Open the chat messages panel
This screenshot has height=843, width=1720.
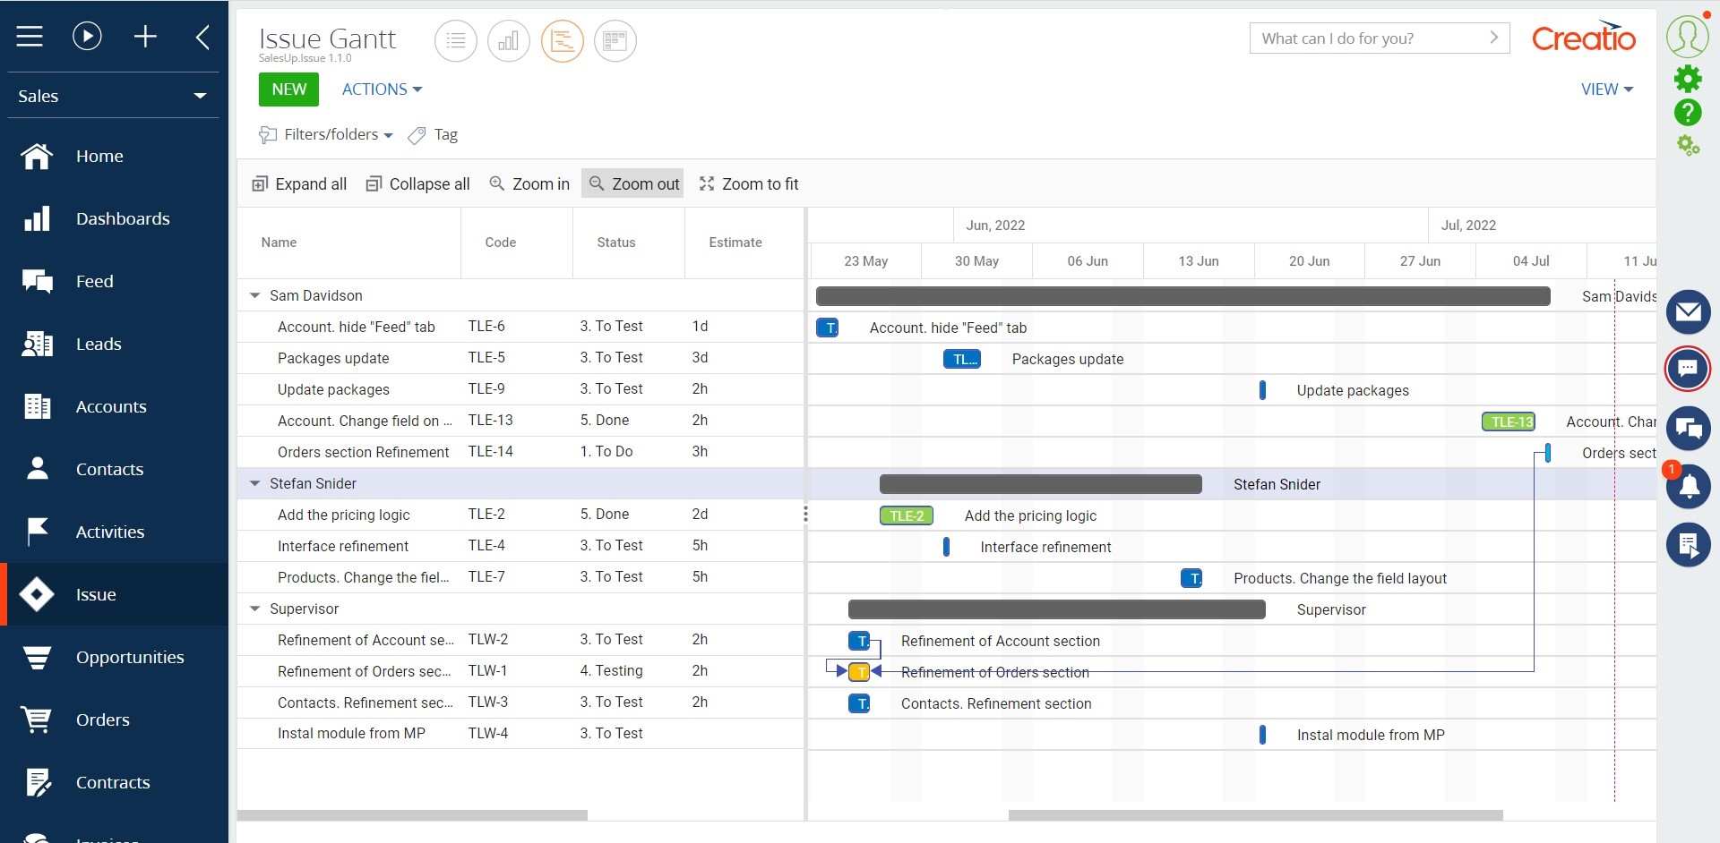[1689, 369]
